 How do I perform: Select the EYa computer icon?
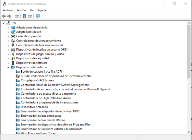click(x=8, y=23)
